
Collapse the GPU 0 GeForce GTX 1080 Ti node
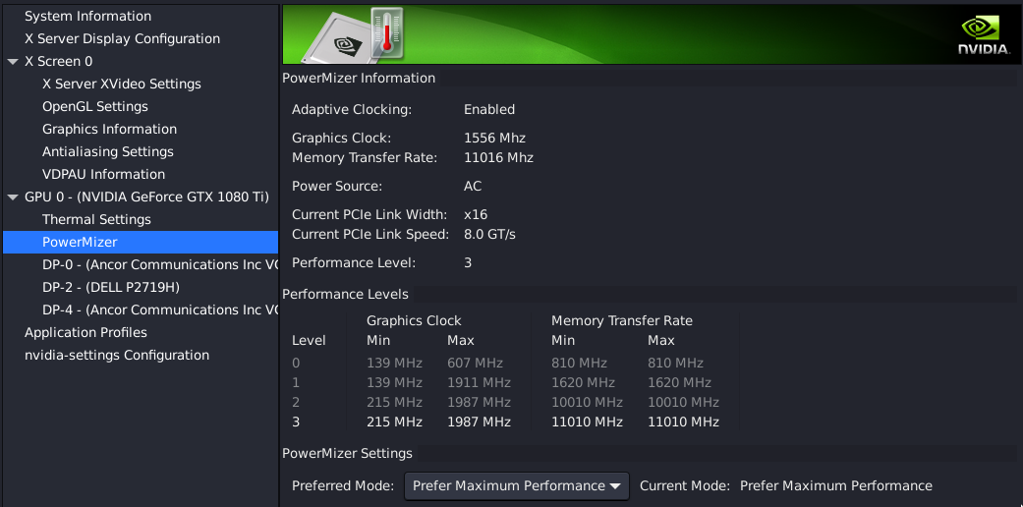(13, 197)
